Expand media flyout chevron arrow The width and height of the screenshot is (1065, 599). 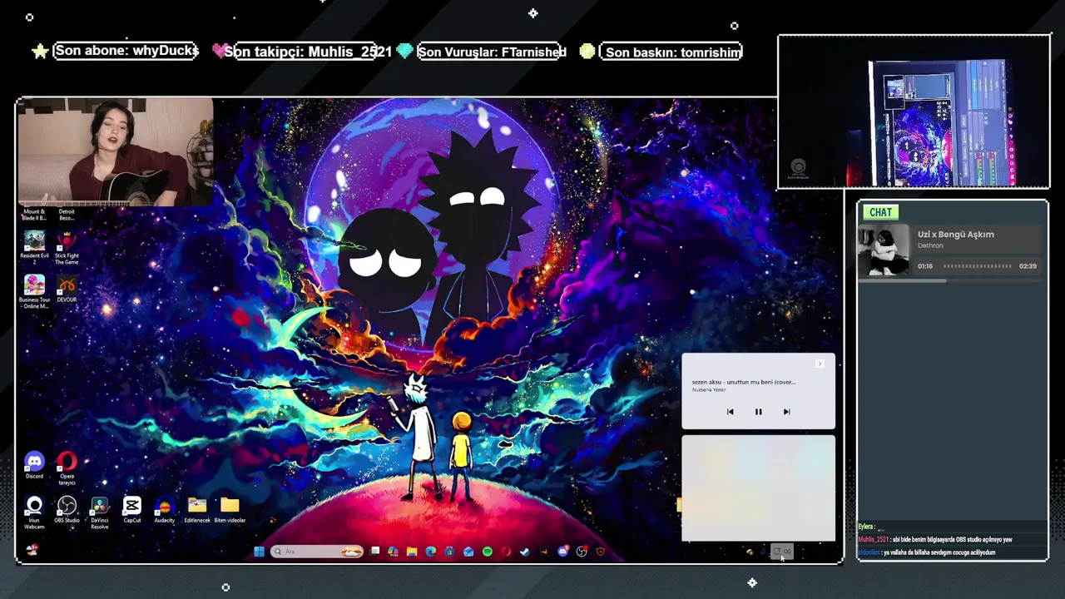click(820, 364)
